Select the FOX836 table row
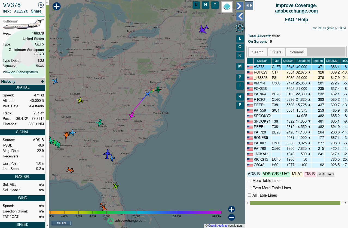The width and height of the screenshot is (348, 228). 297,89
